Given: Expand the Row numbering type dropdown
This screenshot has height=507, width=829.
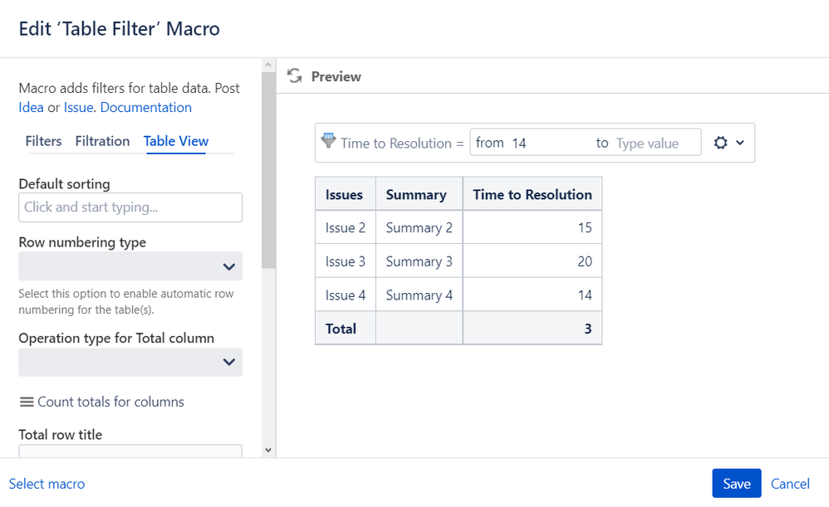Looking at the screenshot, I should 130,266.
